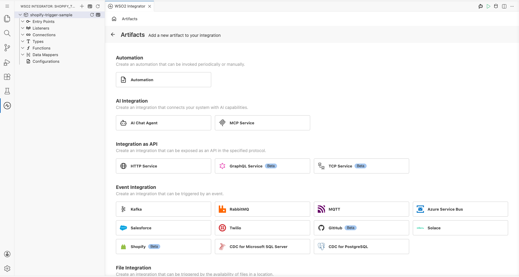Open the chat icon in editor toolbar

point(481,6)
